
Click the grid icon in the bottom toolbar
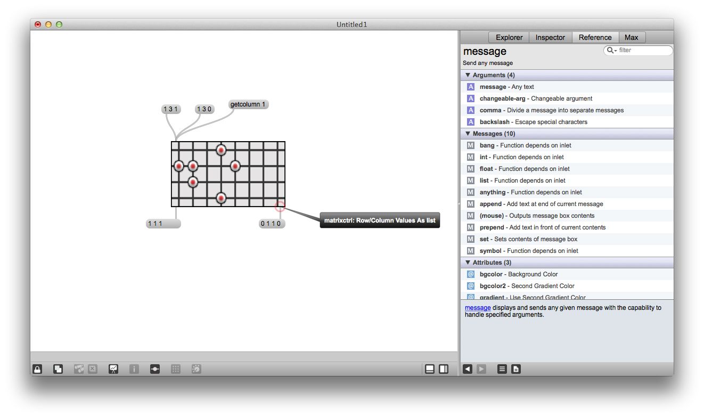click(x=175, y=368)
